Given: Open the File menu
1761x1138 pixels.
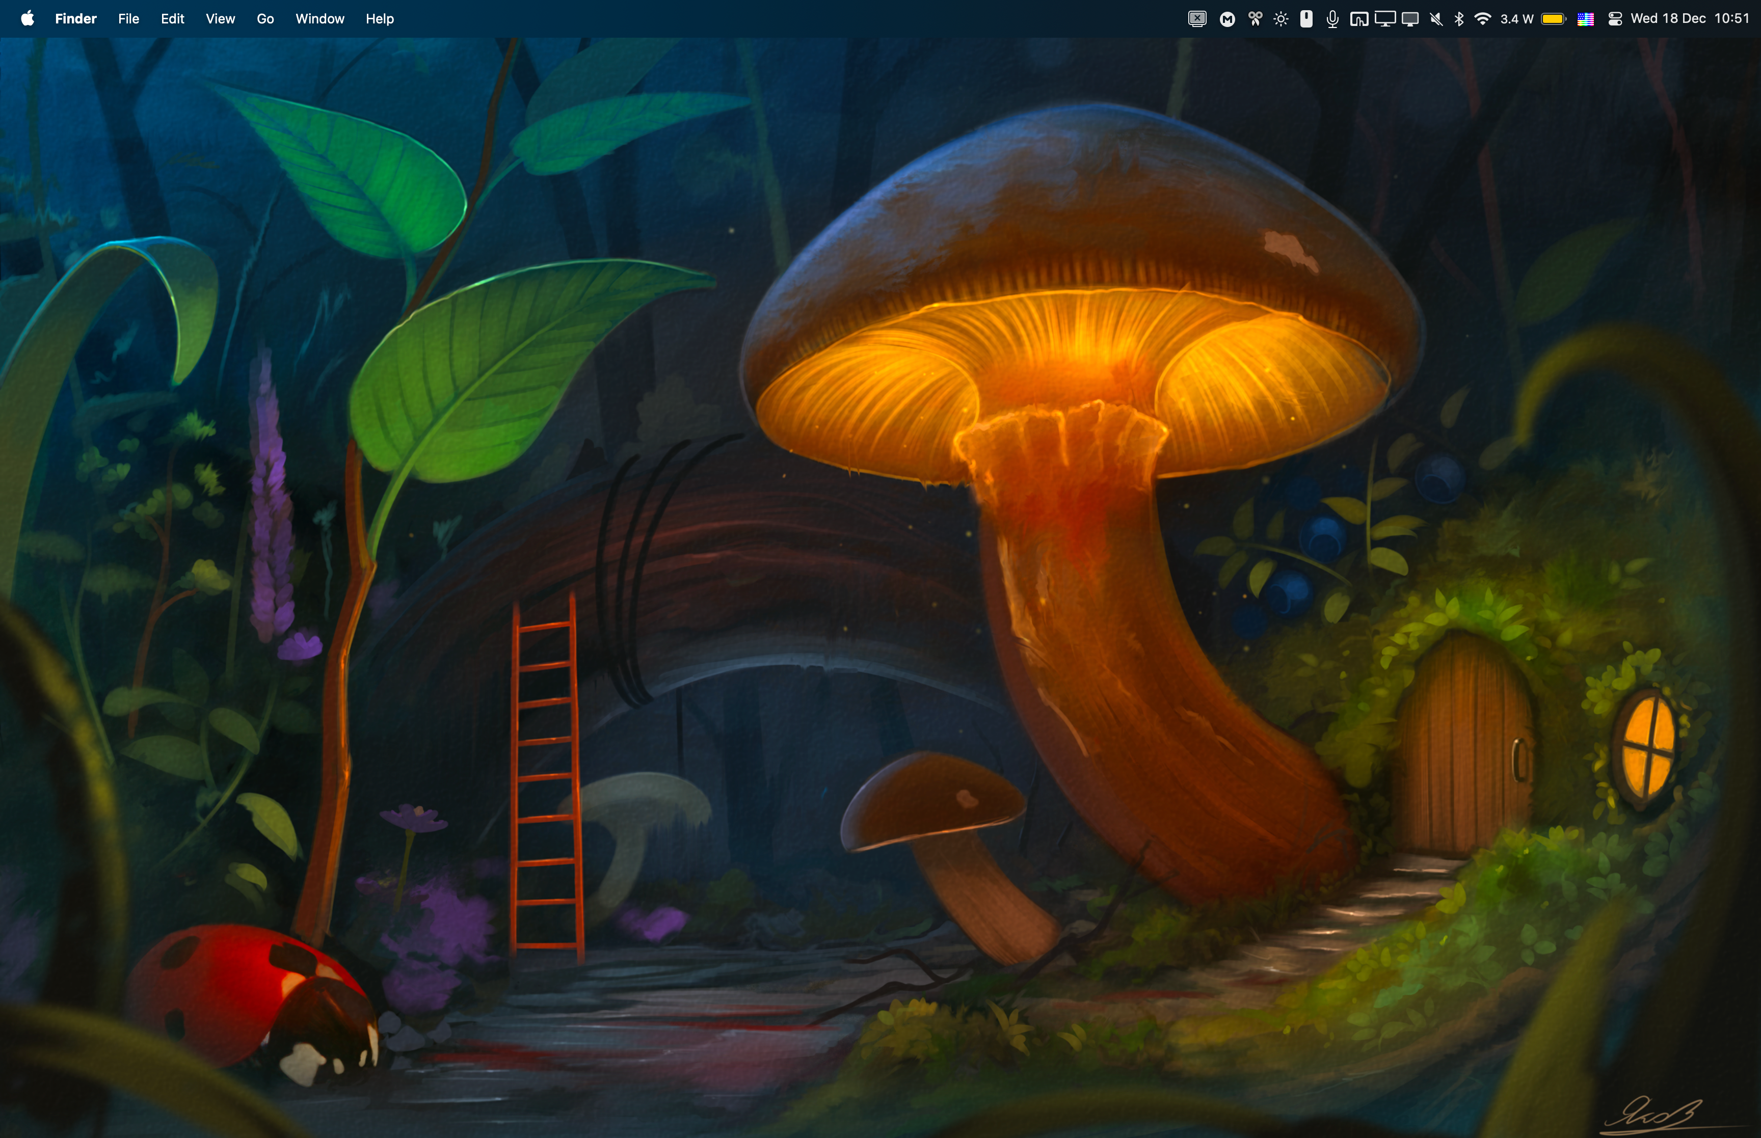Looking at the screenshot, I should pyautogui.click(x=128, y=18).
